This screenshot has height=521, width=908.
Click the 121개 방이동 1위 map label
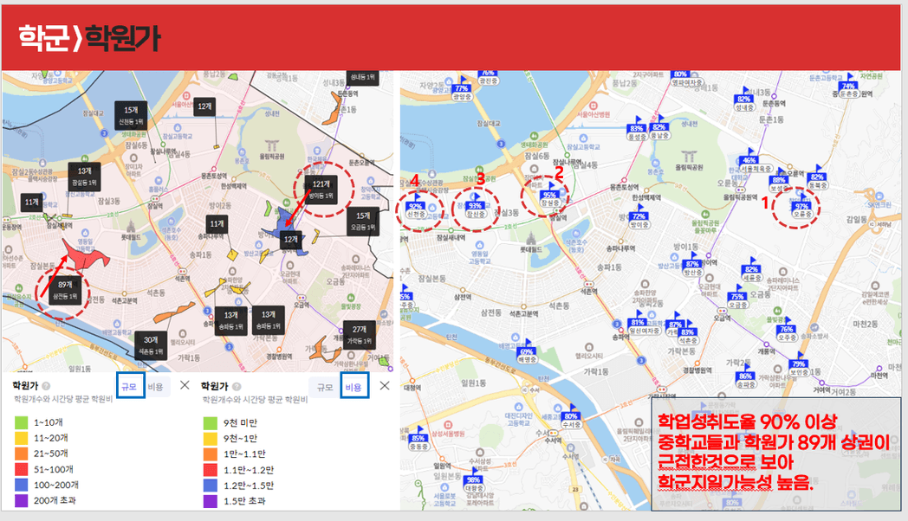(x=321, y=190)
